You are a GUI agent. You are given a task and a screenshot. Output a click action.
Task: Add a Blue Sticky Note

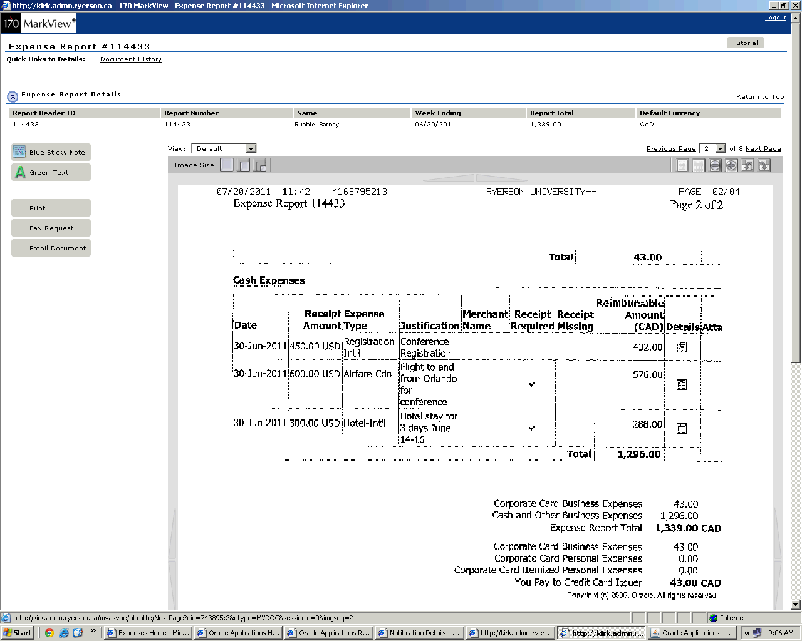point(51,152)
